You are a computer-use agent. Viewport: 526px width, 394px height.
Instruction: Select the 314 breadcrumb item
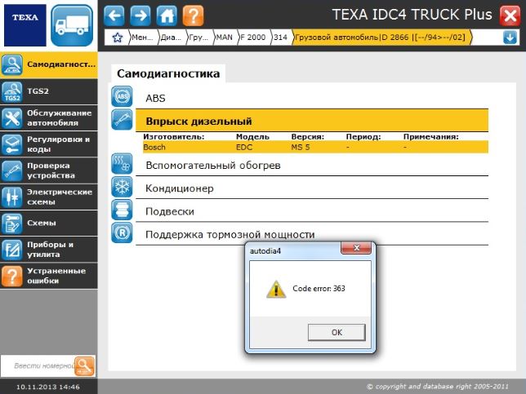pos(280,38)
